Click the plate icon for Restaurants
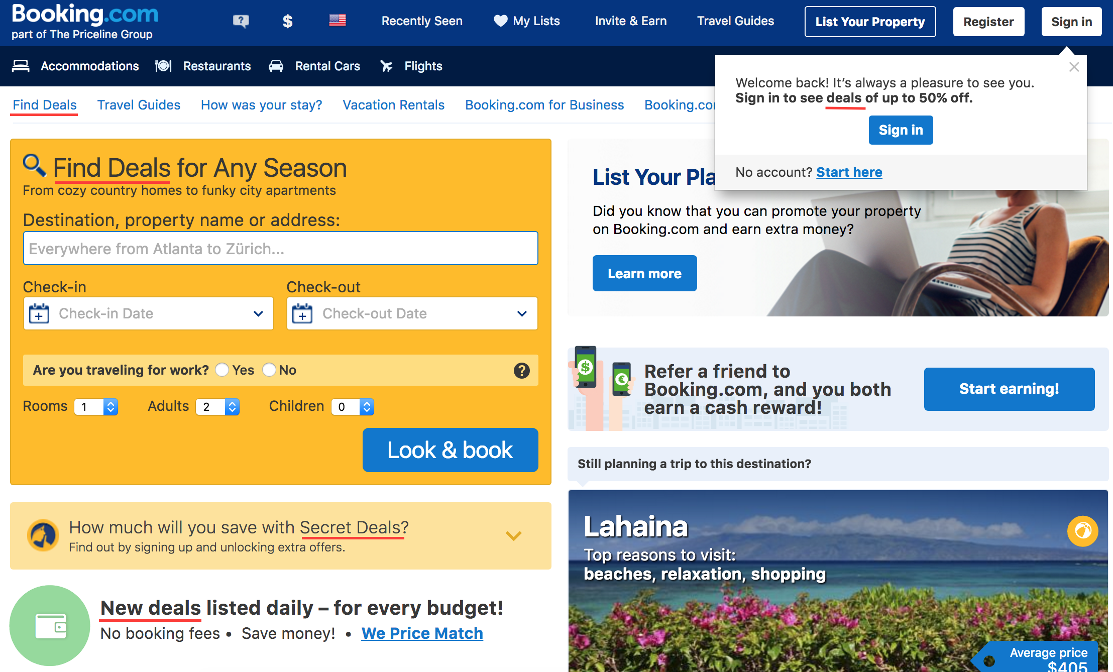1113x672 pixels. pos(163,66)
